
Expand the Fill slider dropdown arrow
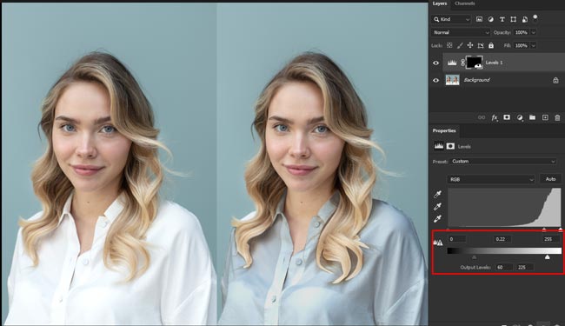[x=534, y=46]
